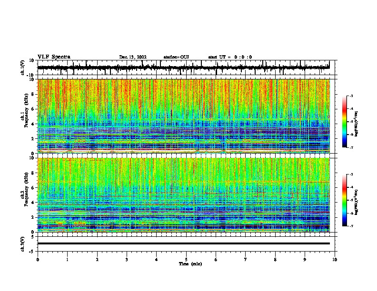Click the time-axis tick label "7"
Viewport: 377px width, 291px height.
pos(246,260)
